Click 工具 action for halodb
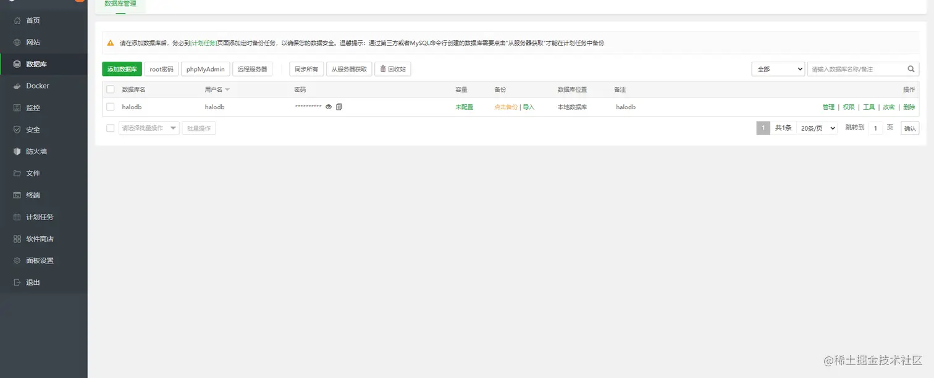This screenshot has height=378, width=934. pos(869,107)
